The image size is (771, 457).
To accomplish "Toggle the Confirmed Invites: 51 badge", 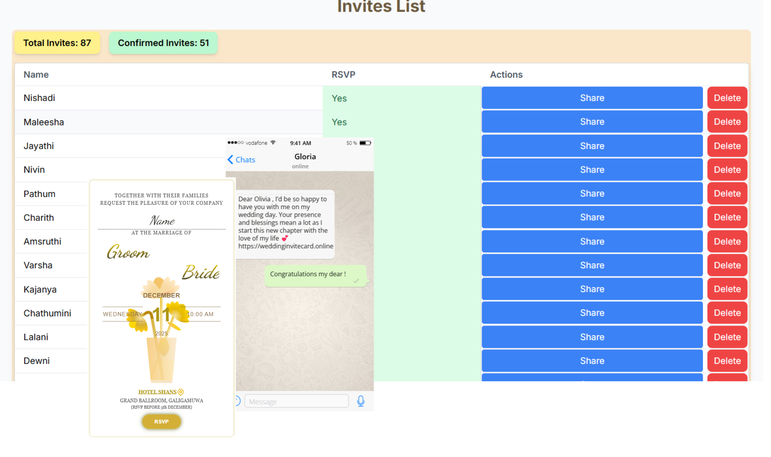I will pos(163,42).
